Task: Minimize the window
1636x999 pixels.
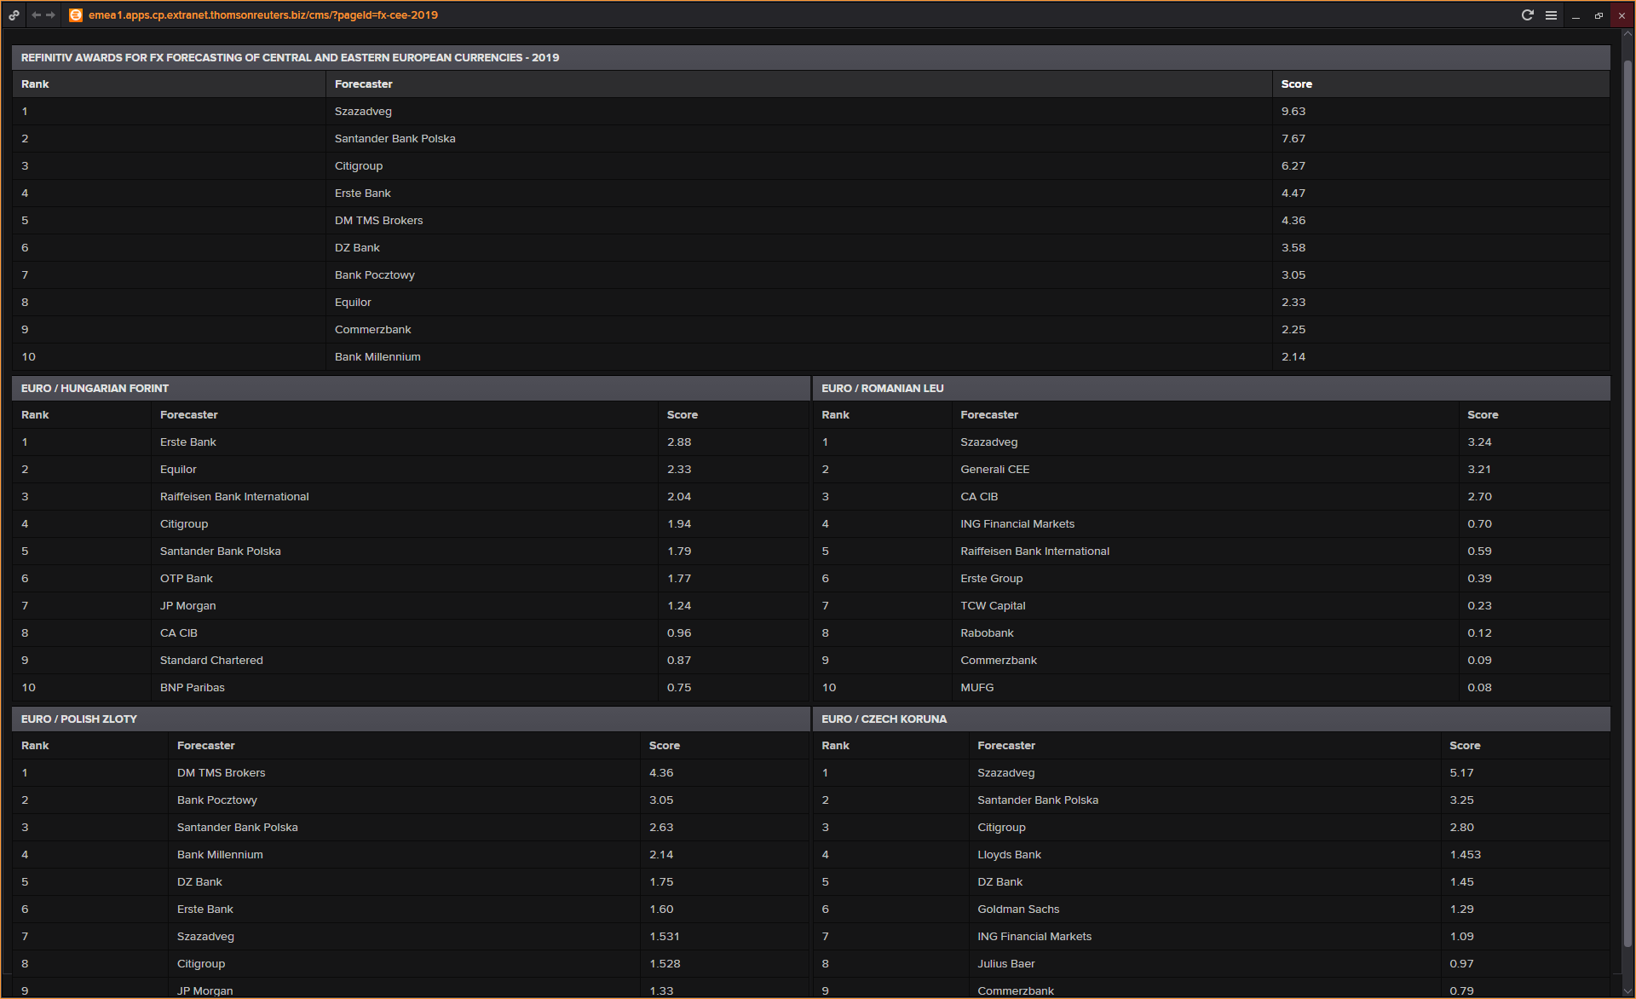Action: 1576,15
